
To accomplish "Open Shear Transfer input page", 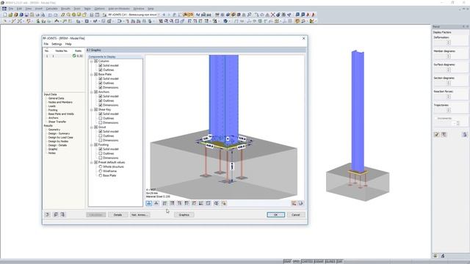I will click(x=57, y=122).
